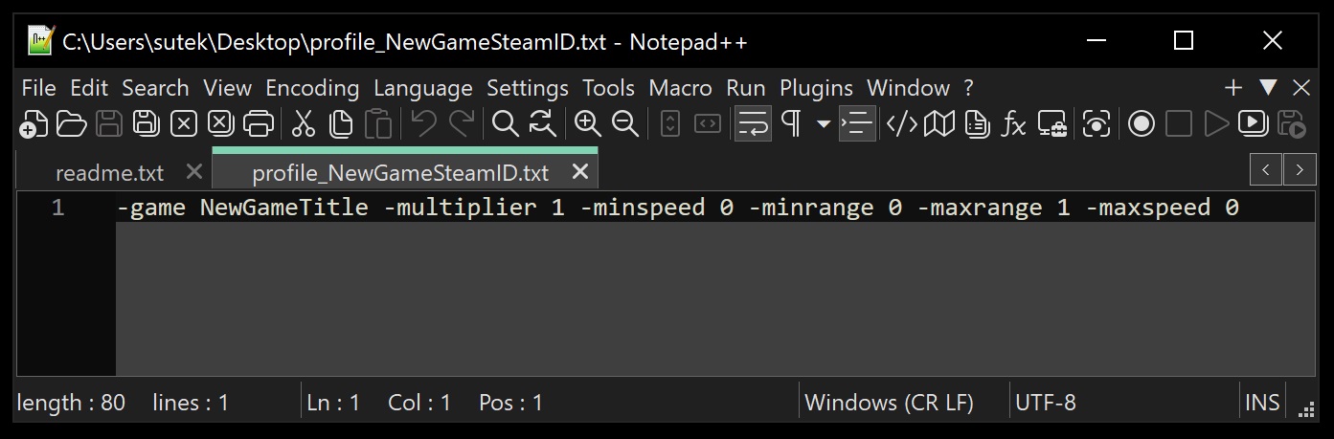
Task: Show the Document Map panel
Action: coord(939,123)
